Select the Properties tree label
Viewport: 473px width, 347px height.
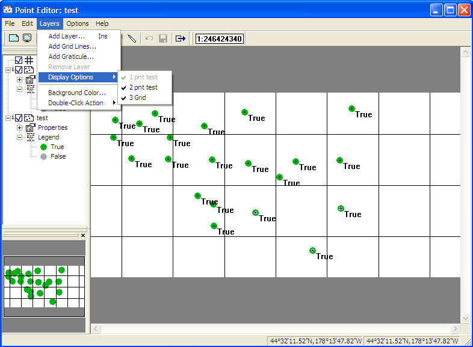pyautogui.click(x=53, y=128)
